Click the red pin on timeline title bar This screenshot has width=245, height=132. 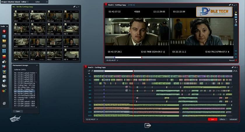[x=86, y=67]
